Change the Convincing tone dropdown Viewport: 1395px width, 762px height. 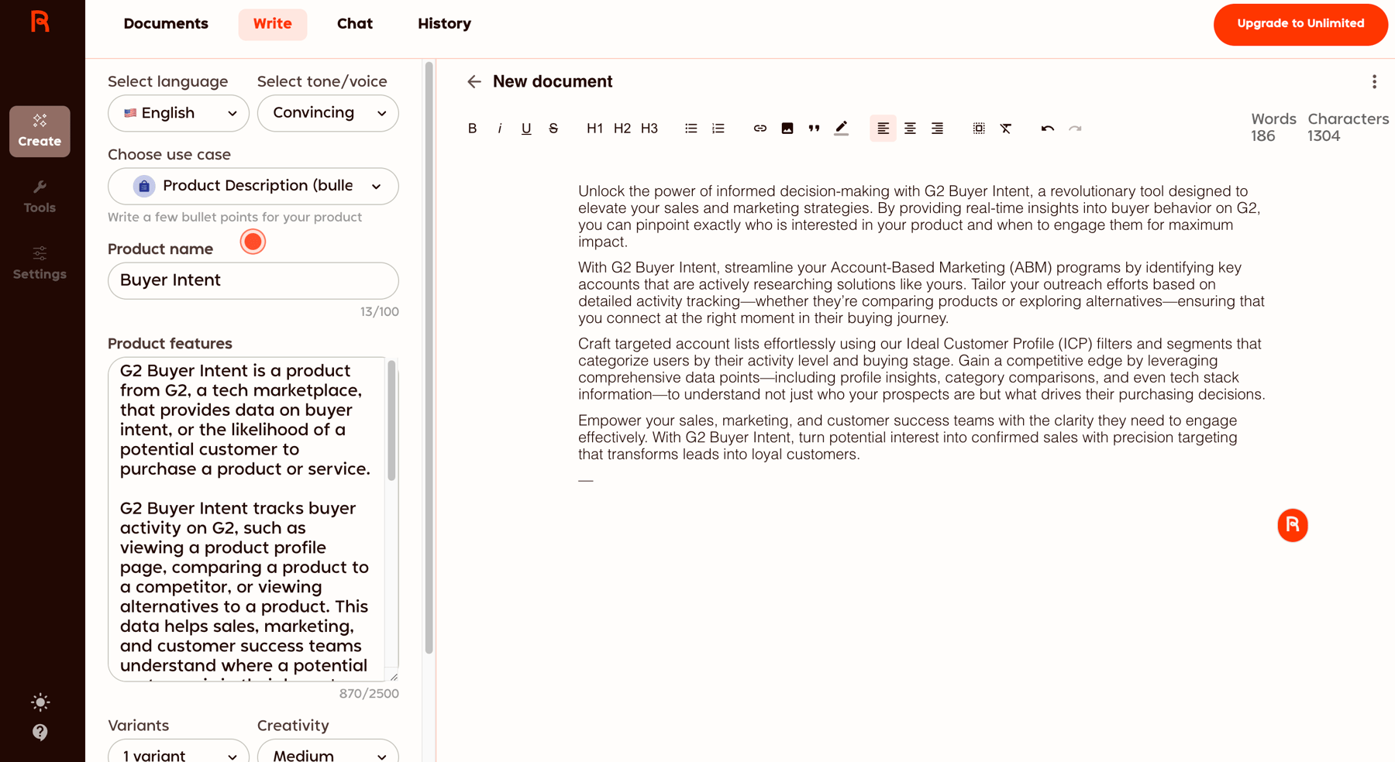click(327, 113)
